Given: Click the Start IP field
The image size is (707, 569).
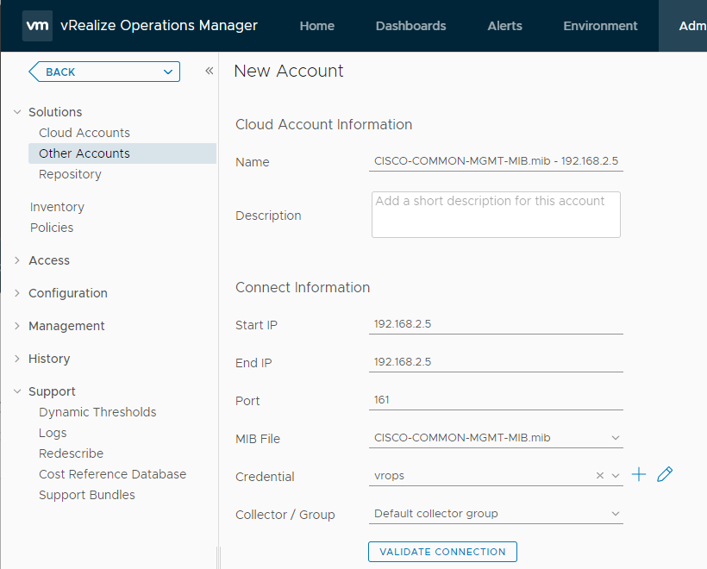Looking at the screenshot, I should [496, 324].
